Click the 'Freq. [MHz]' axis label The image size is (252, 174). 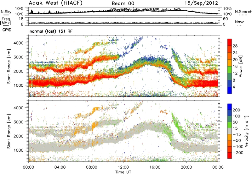click(6, 21)
